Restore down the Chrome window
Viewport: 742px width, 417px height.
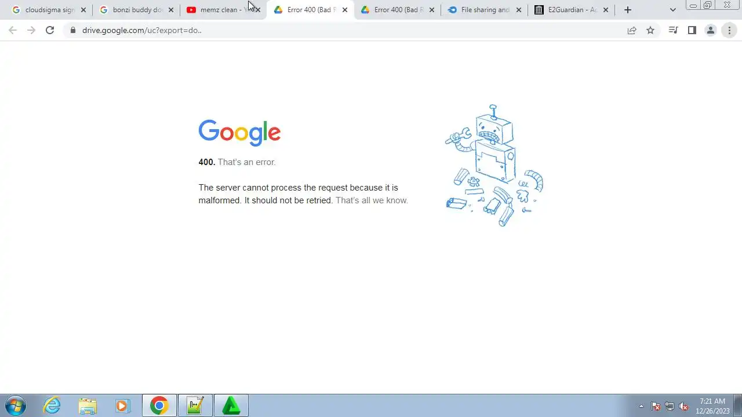[x=708, y=5]
